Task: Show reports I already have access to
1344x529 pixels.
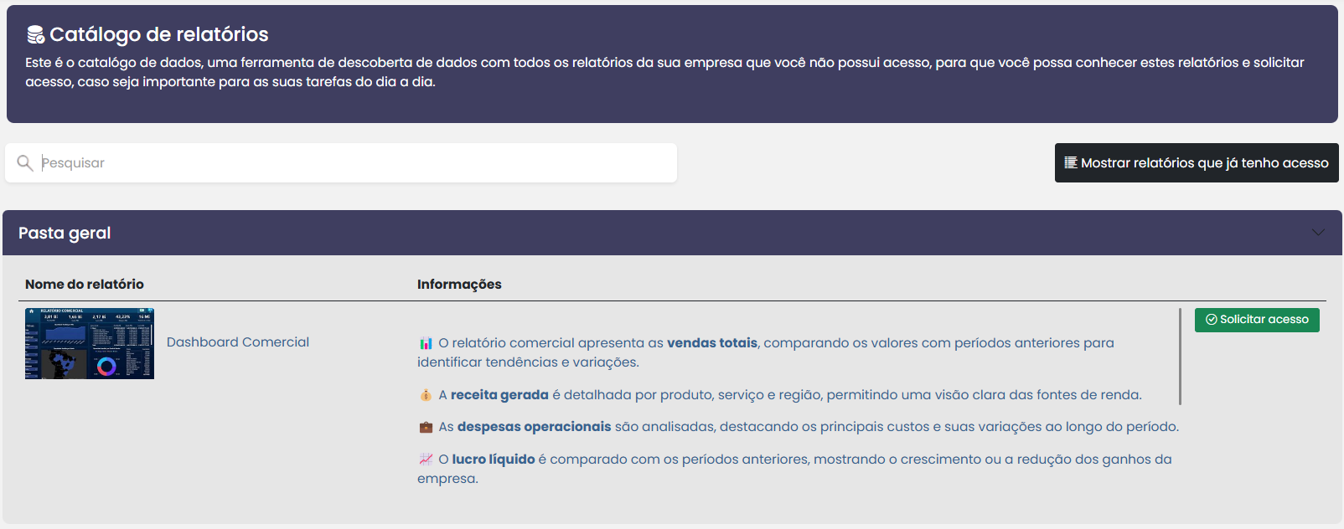Action: click(1196, 163)
